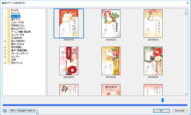This screenshot has width=191, height=115.
Task: Choose design thumbnail 200100323
Action: coord(153,23)
